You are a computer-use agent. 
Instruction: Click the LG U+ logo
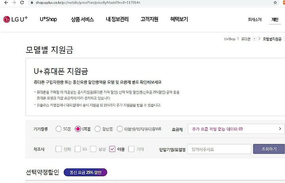pos(15,19)
